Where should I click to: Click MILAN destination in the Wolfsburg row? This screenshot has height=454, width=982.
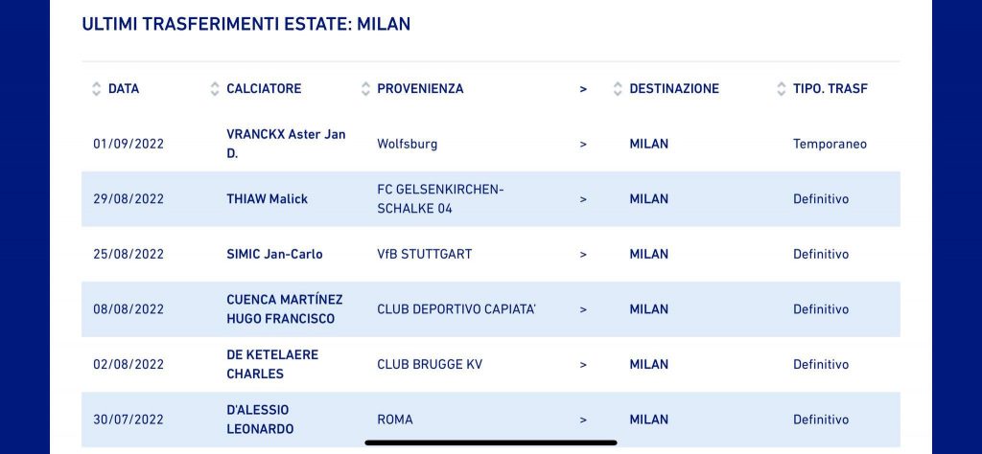tap(649, 144)
